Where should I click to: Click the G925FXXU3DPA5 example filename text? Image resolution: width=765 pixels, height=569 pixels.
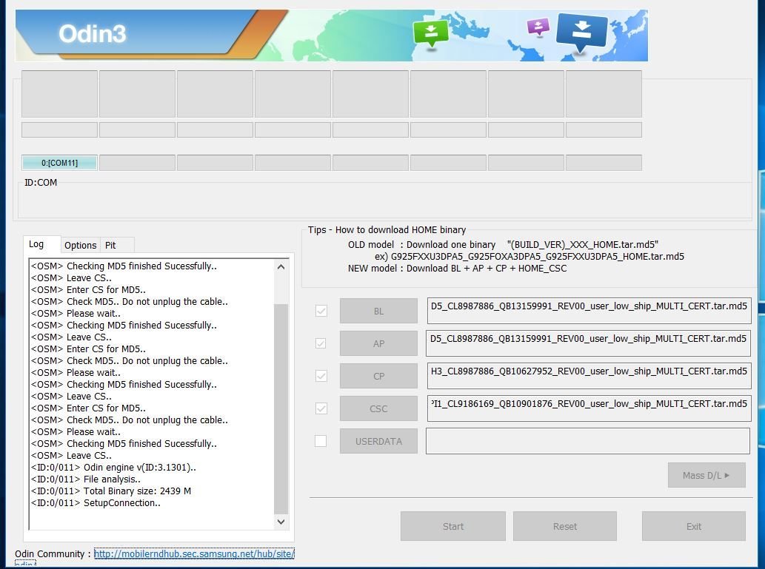pos(538,257)
